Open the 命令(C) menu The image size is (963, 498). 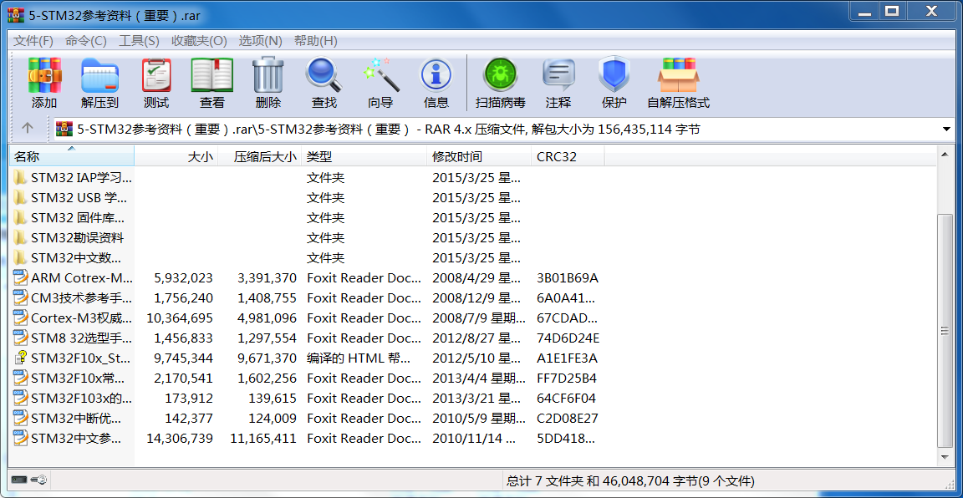tap(86, 41)
